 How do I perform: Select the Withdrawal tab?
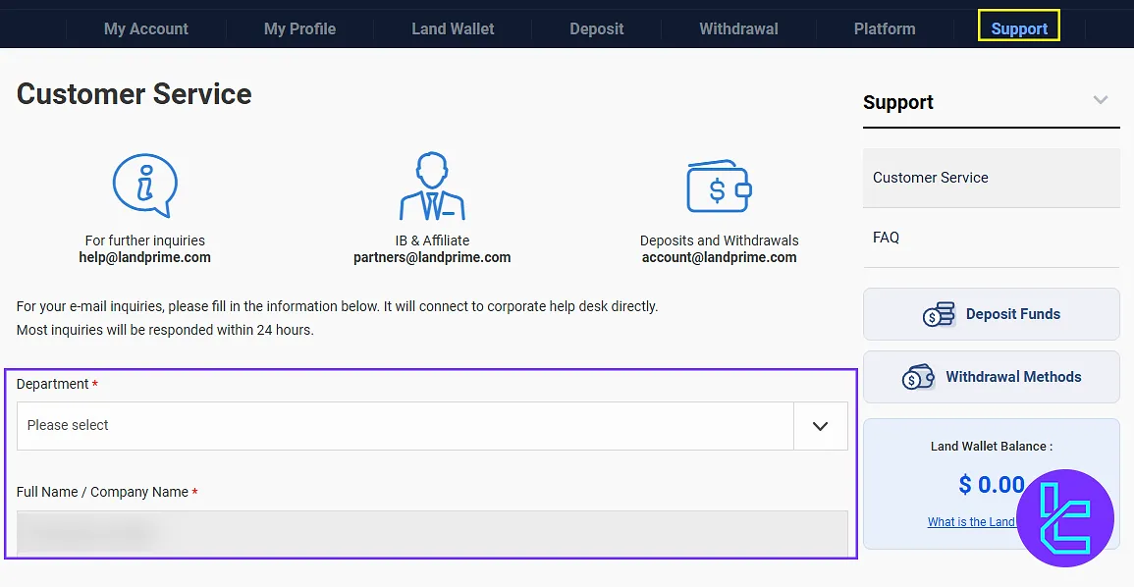click(x=738, y=28)
